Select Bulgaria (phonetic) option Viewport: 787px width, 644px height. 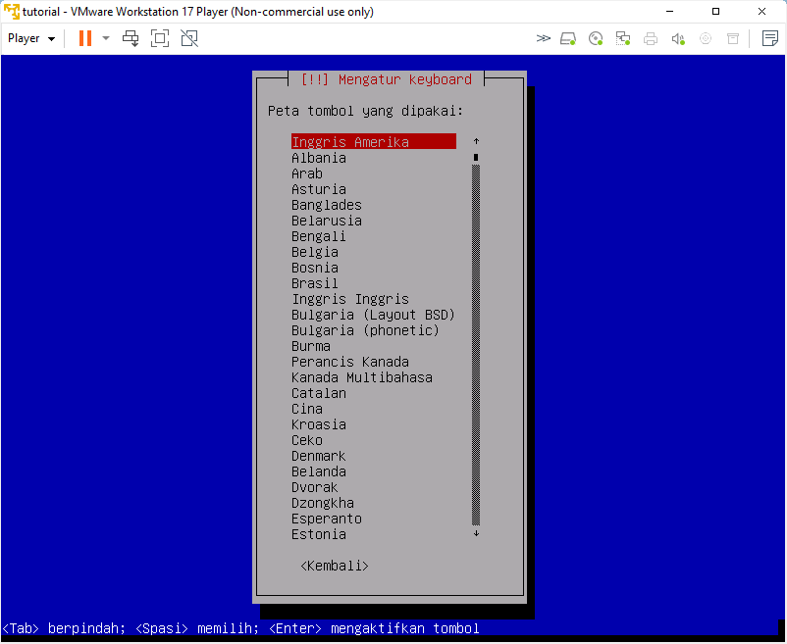[x=365, y=330]
